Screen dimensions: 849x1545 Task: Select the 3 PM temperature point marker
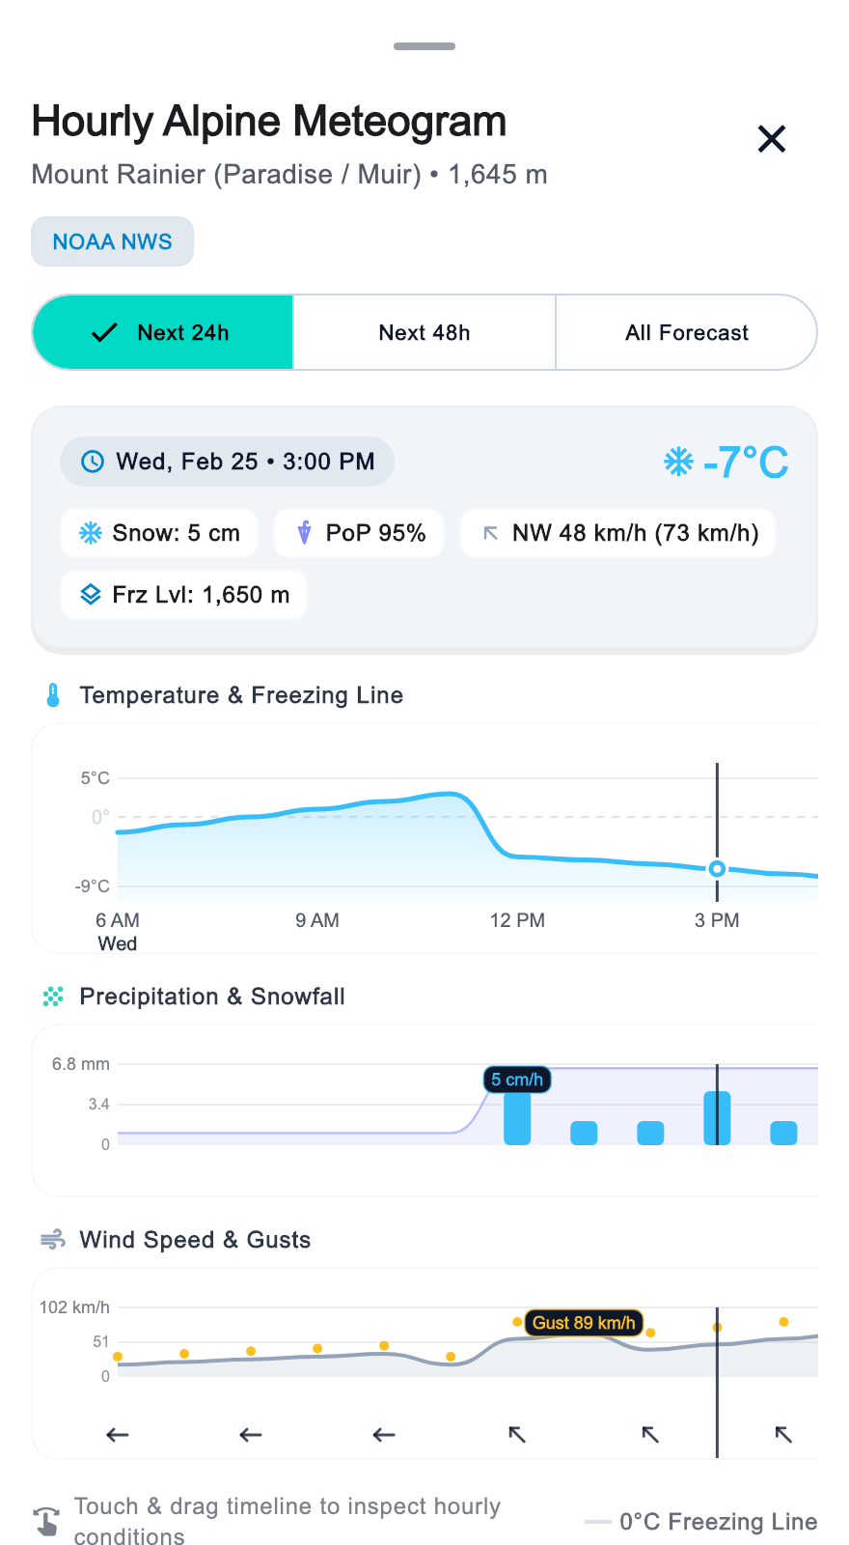[717, 869]
